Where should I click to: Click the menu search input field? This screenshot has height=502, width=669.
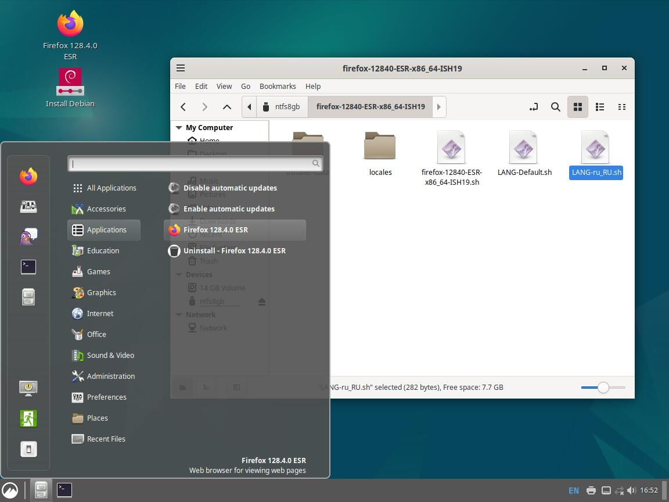(x=195, y=163)
